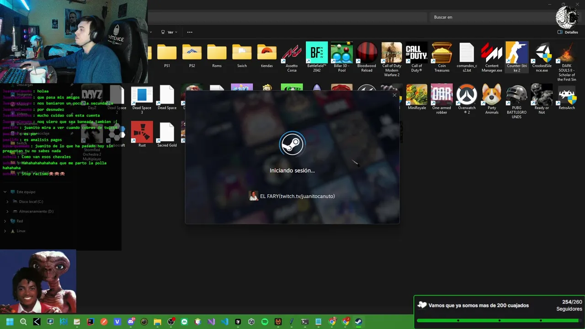Viewport: 585px width, 329px height.
Task: Open Visual Studio Code from taskbar
Action: tap(224, 322)
